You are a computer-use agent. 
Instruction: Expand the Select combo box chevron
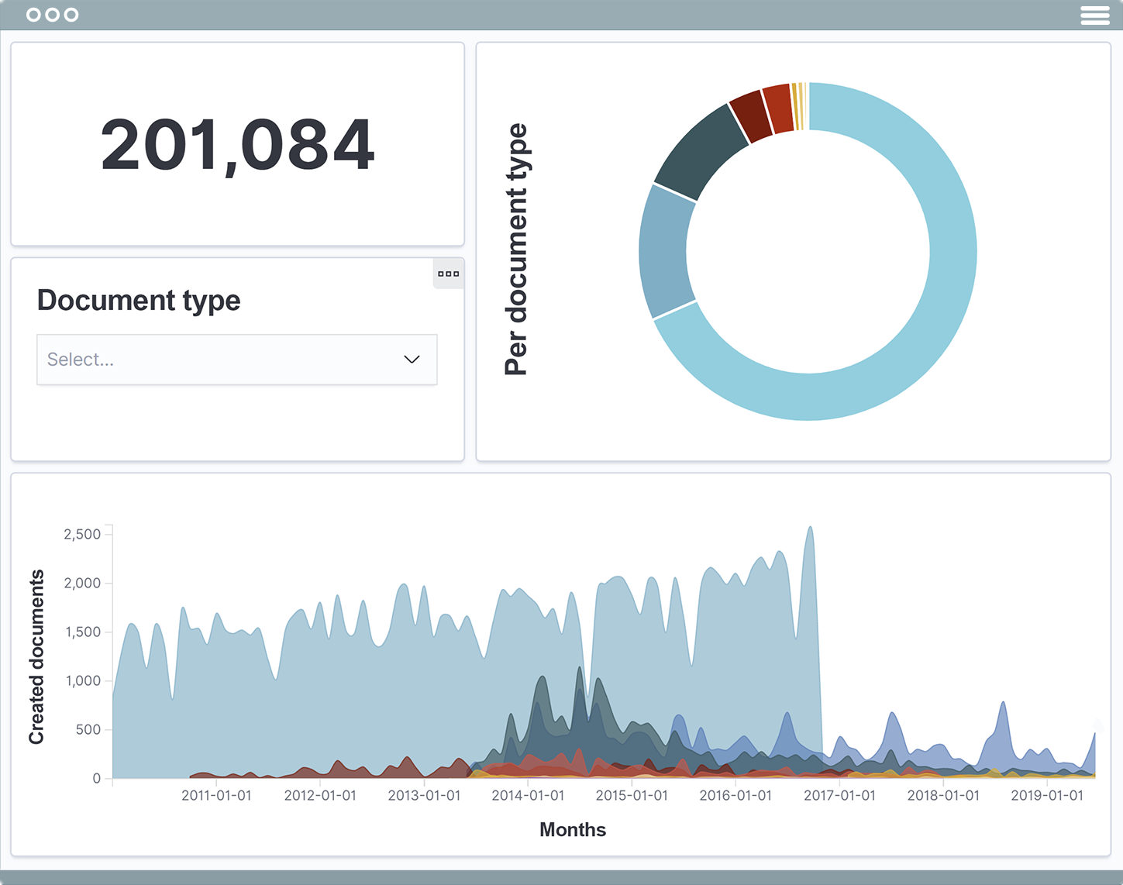(412, 360)
